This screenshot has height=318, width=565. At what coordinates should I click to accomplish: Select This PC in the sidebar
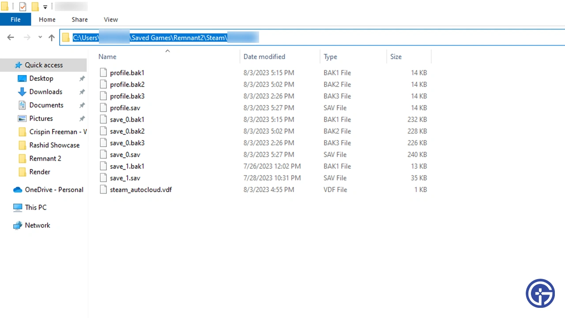click(x=30, y=207)
